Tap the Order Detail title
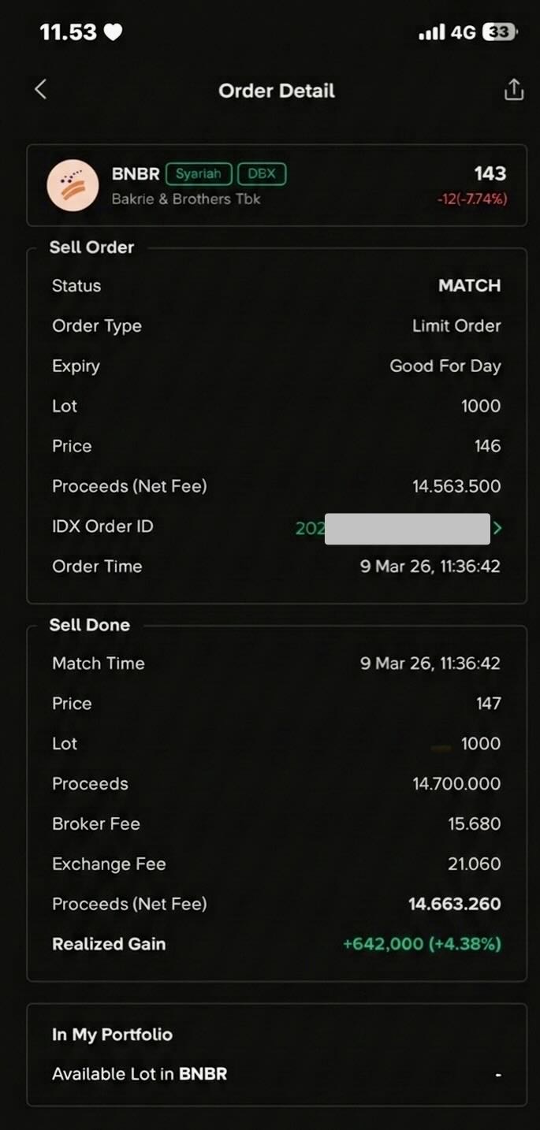The image size is (540, 1130). point(277,91)
